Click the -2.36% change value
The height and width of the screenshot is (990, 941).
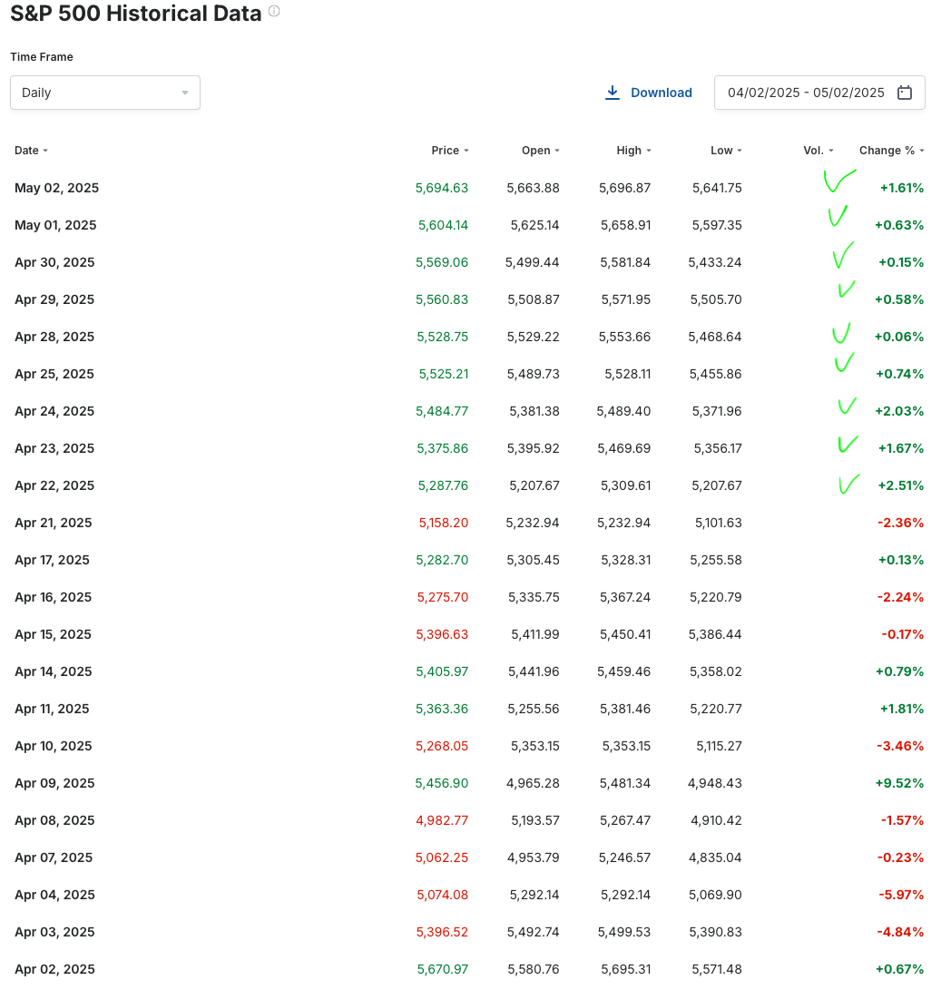[x=900, y=523]
